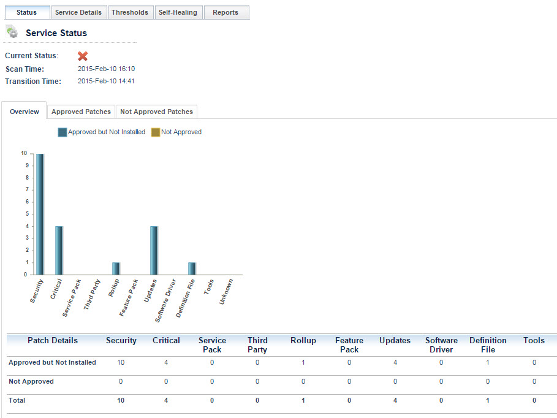Click the Definition File approved-not-installed count 1

488,362
